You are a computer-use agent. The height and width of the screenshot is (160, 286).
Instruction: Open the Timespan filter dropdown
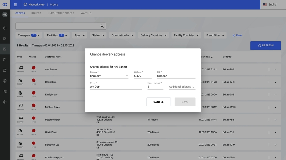pos(28,35)
